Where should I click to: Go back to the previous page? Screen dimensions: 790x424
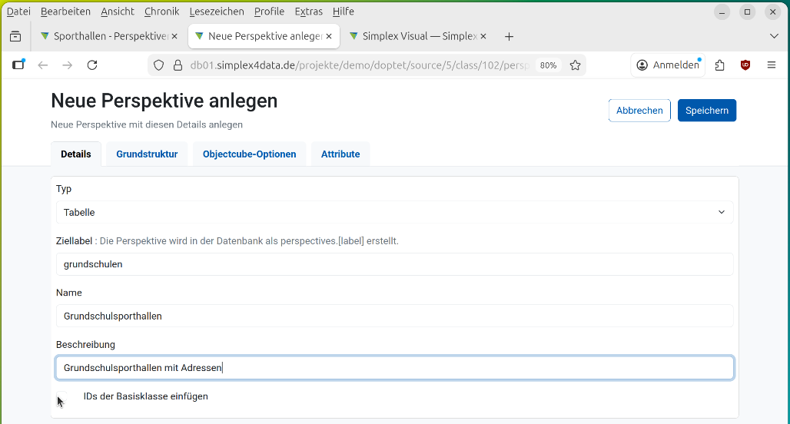coord(43,65)
